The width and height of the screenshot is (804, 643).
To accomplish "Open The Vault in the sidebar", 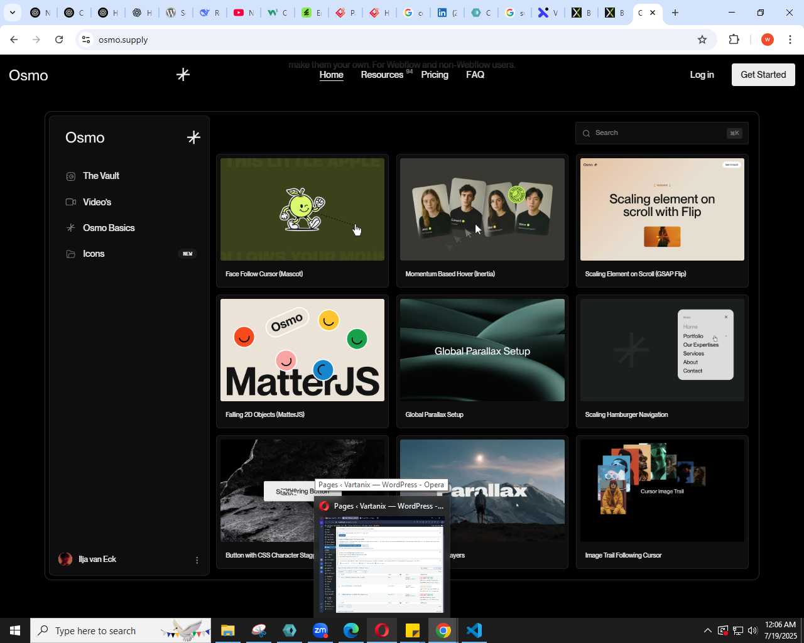I will point(101,176).
